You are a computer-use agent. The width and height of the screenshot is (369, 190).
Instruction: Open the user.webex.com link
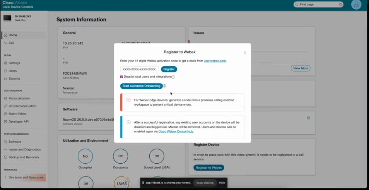click(215, 61)
